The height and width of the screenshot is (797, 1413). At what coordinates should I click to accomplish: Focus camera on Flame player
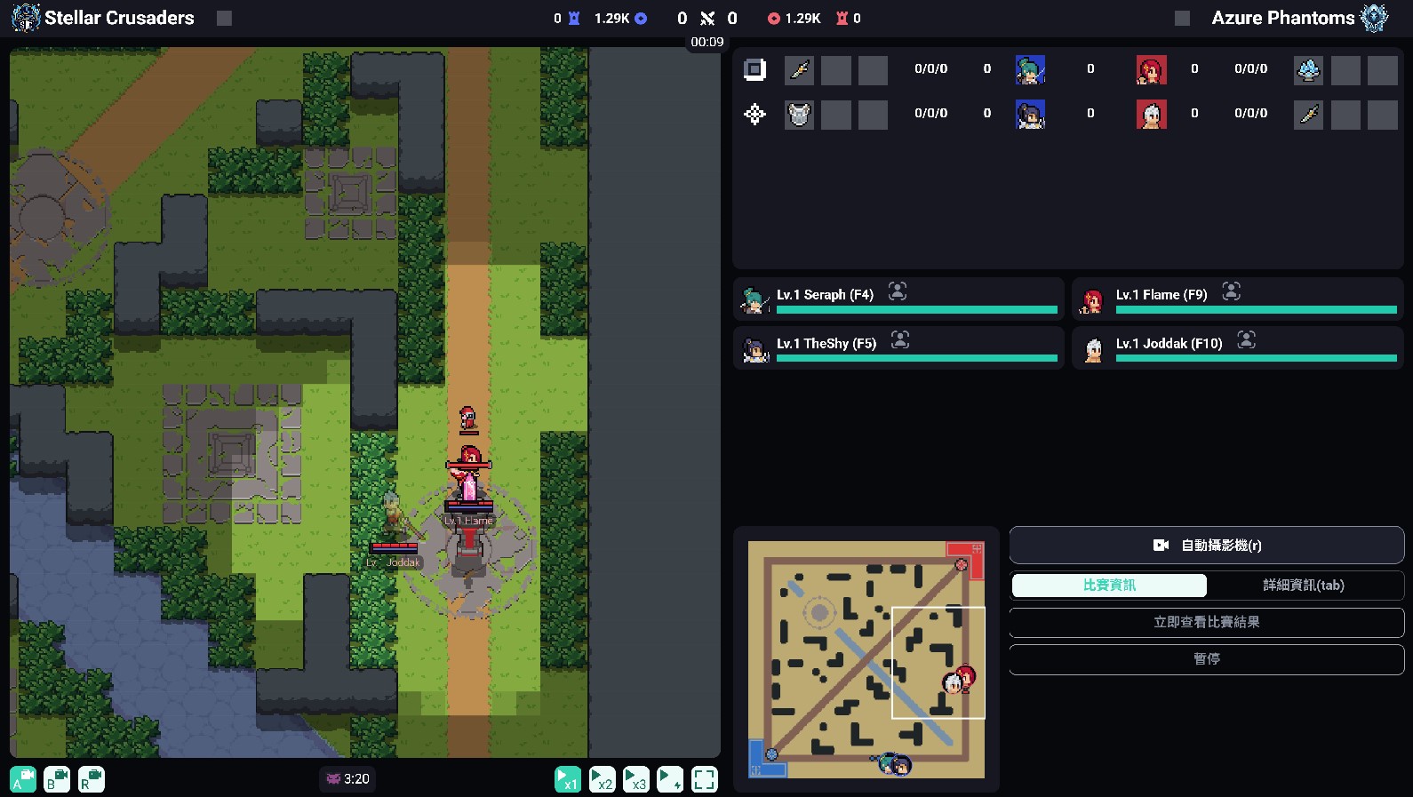click(1231, 291)
